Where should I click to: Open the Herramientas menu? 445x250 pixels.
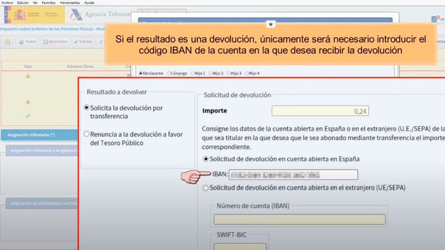pos(70,2)
